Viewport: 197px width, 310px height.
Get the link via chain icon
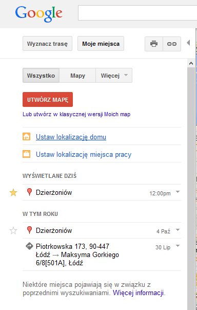(172, 44)
